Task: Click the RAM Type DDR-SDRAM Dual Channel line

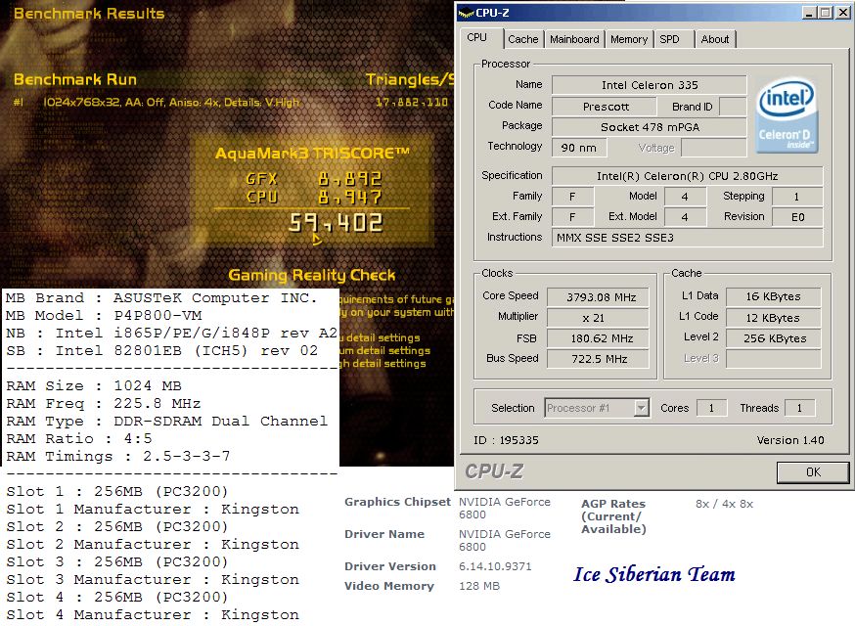Action: pyautogui.click(x=167, y=421)
